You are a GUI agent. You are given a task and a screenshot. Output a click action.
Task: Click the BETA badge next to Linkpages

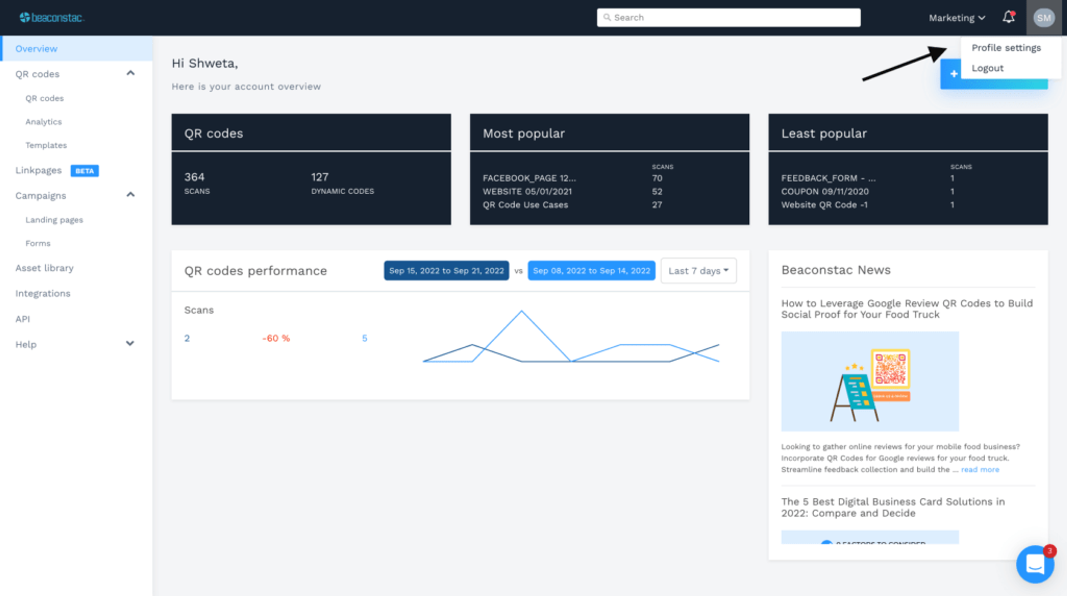[84, 171]
